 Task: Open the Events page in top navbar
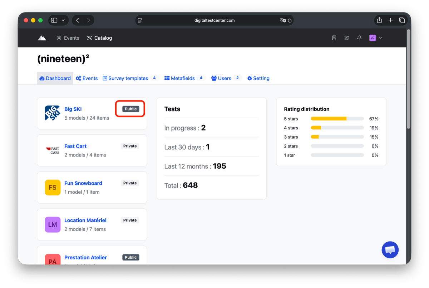(68, 38)
